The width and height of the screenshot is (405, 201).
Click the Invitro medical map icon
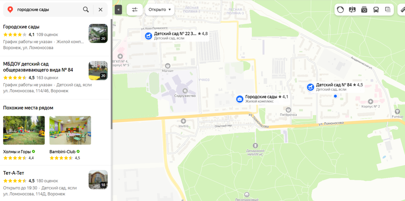coord(183,121)
